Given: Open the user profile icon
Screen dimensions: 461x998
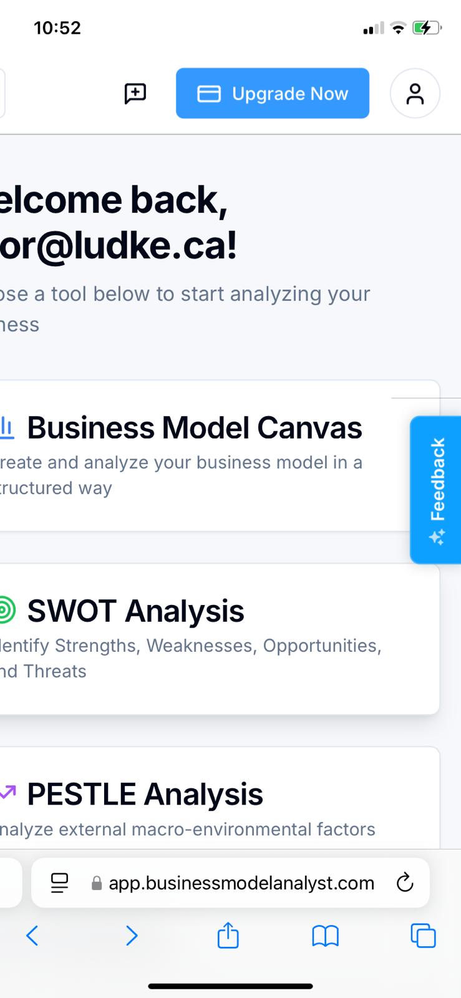Looking at the screenshot, I should (415, 94).
